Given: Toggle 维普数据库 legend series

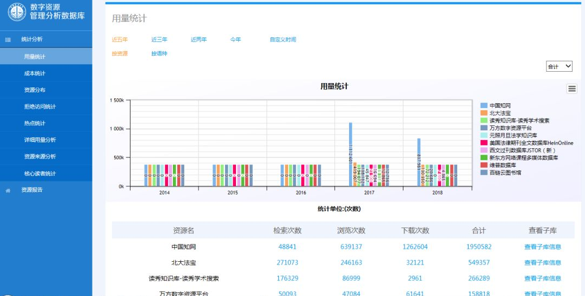Looking at the screenshot, I should [x=499, y=165].
